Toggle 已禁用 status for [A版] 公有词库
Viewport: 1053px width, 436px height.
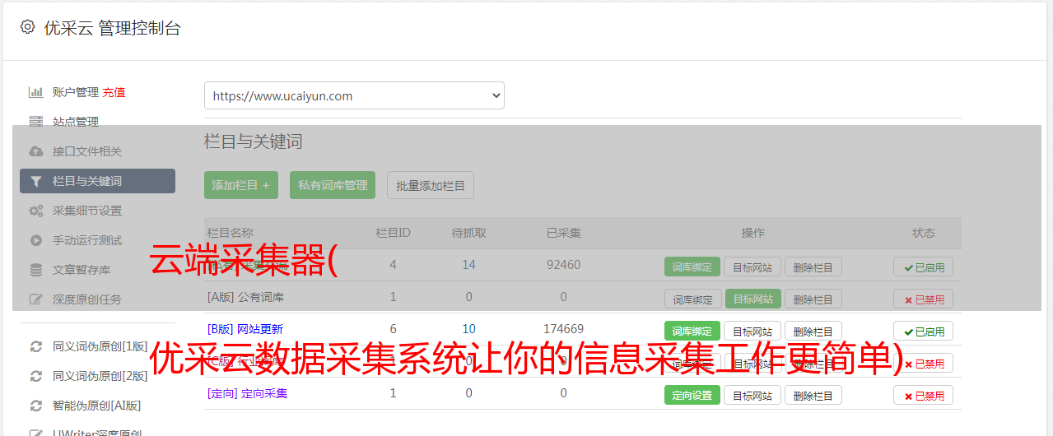pos(923,299)
